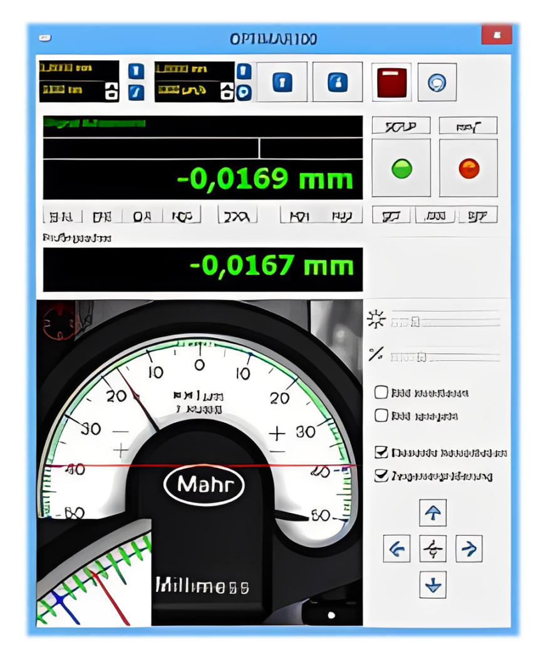The width and height of the screenshot is (548, 654).
Task: Click the labeled button above the red indicator
Action: [x=468, y=125]
